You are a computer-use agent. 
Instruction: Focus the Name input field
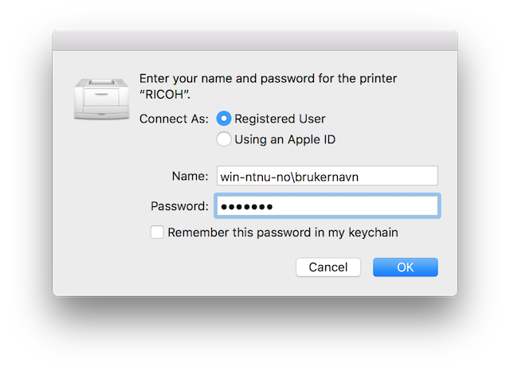point(328,176)
